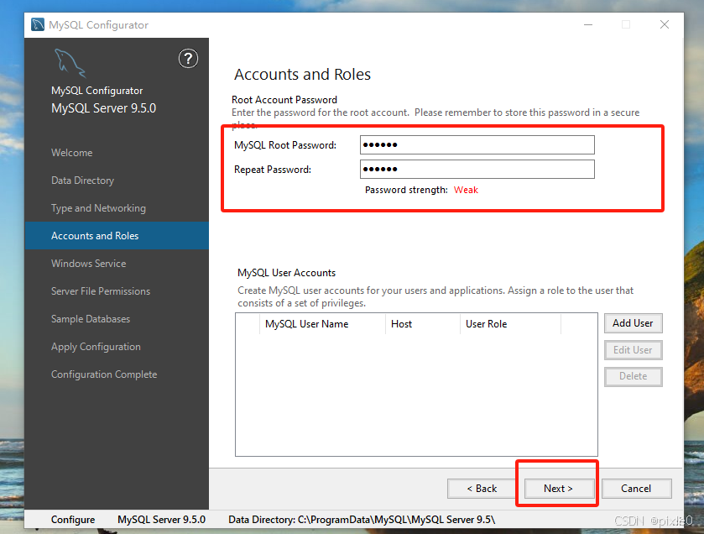The height and width of the screenshot is (534, 704).
Task: Click the MySQL User Accounts section label
Action: tap(286, 273)
